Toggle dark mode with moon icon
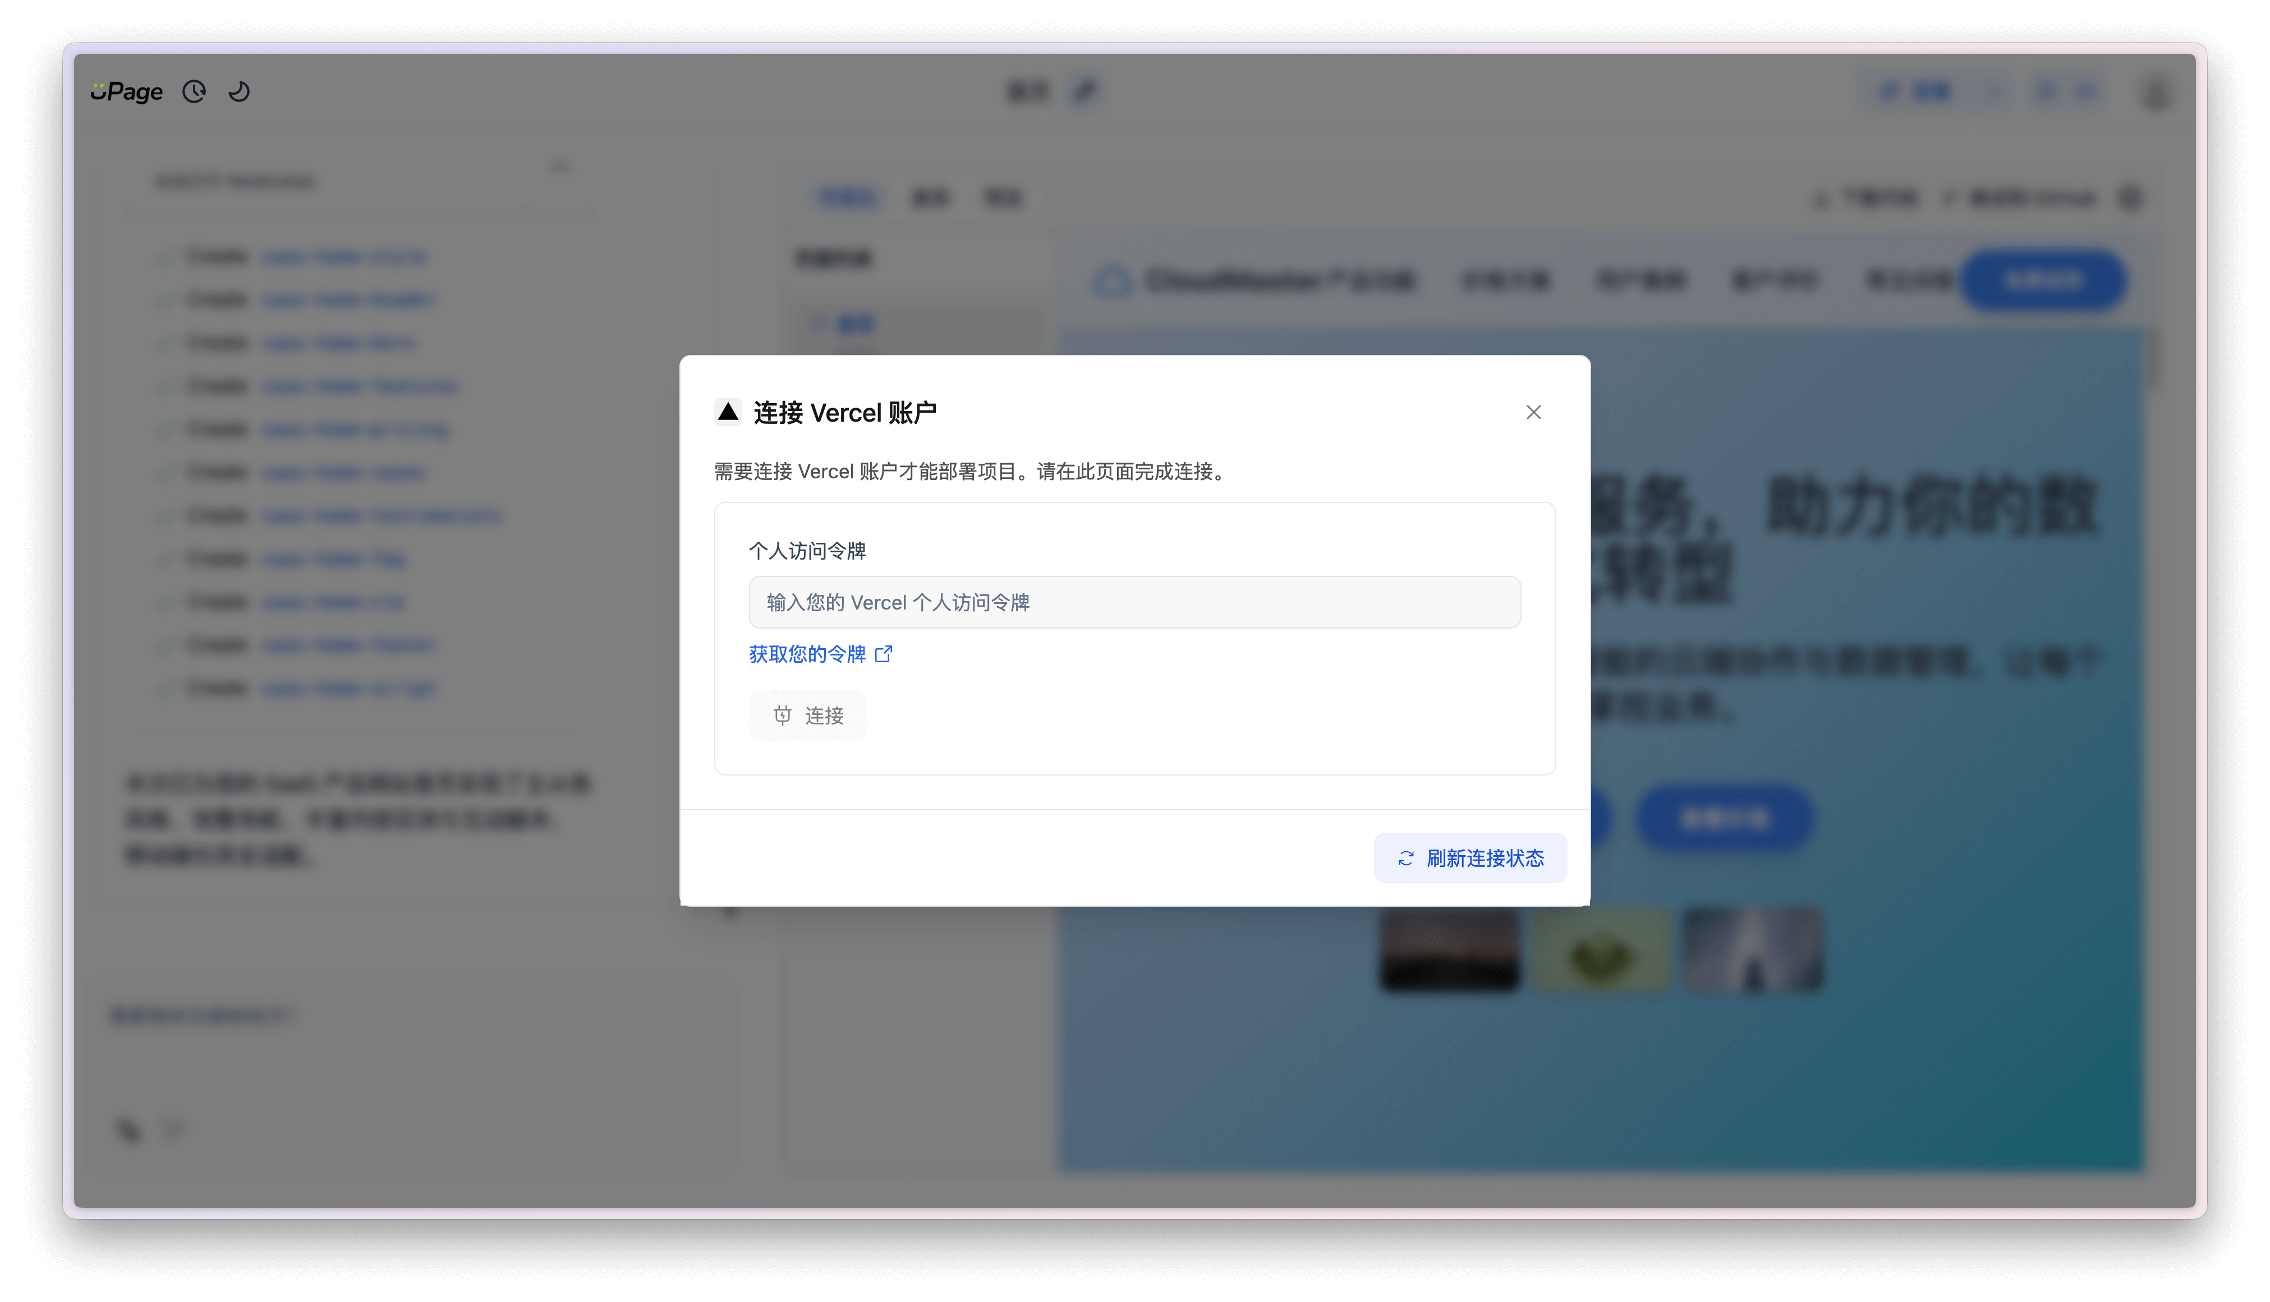This screenshot has width=2270, height=1302. click(239, 91)
